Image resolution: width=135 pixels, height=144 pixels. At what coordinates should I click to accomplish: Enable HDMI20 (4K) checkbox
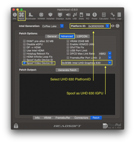pos(68,44)
